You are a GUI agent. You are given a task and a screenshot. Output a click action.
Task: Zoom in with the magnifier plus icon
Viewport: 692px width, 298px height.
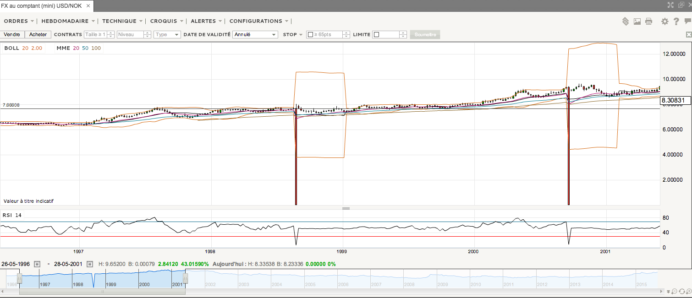point(688,292)
